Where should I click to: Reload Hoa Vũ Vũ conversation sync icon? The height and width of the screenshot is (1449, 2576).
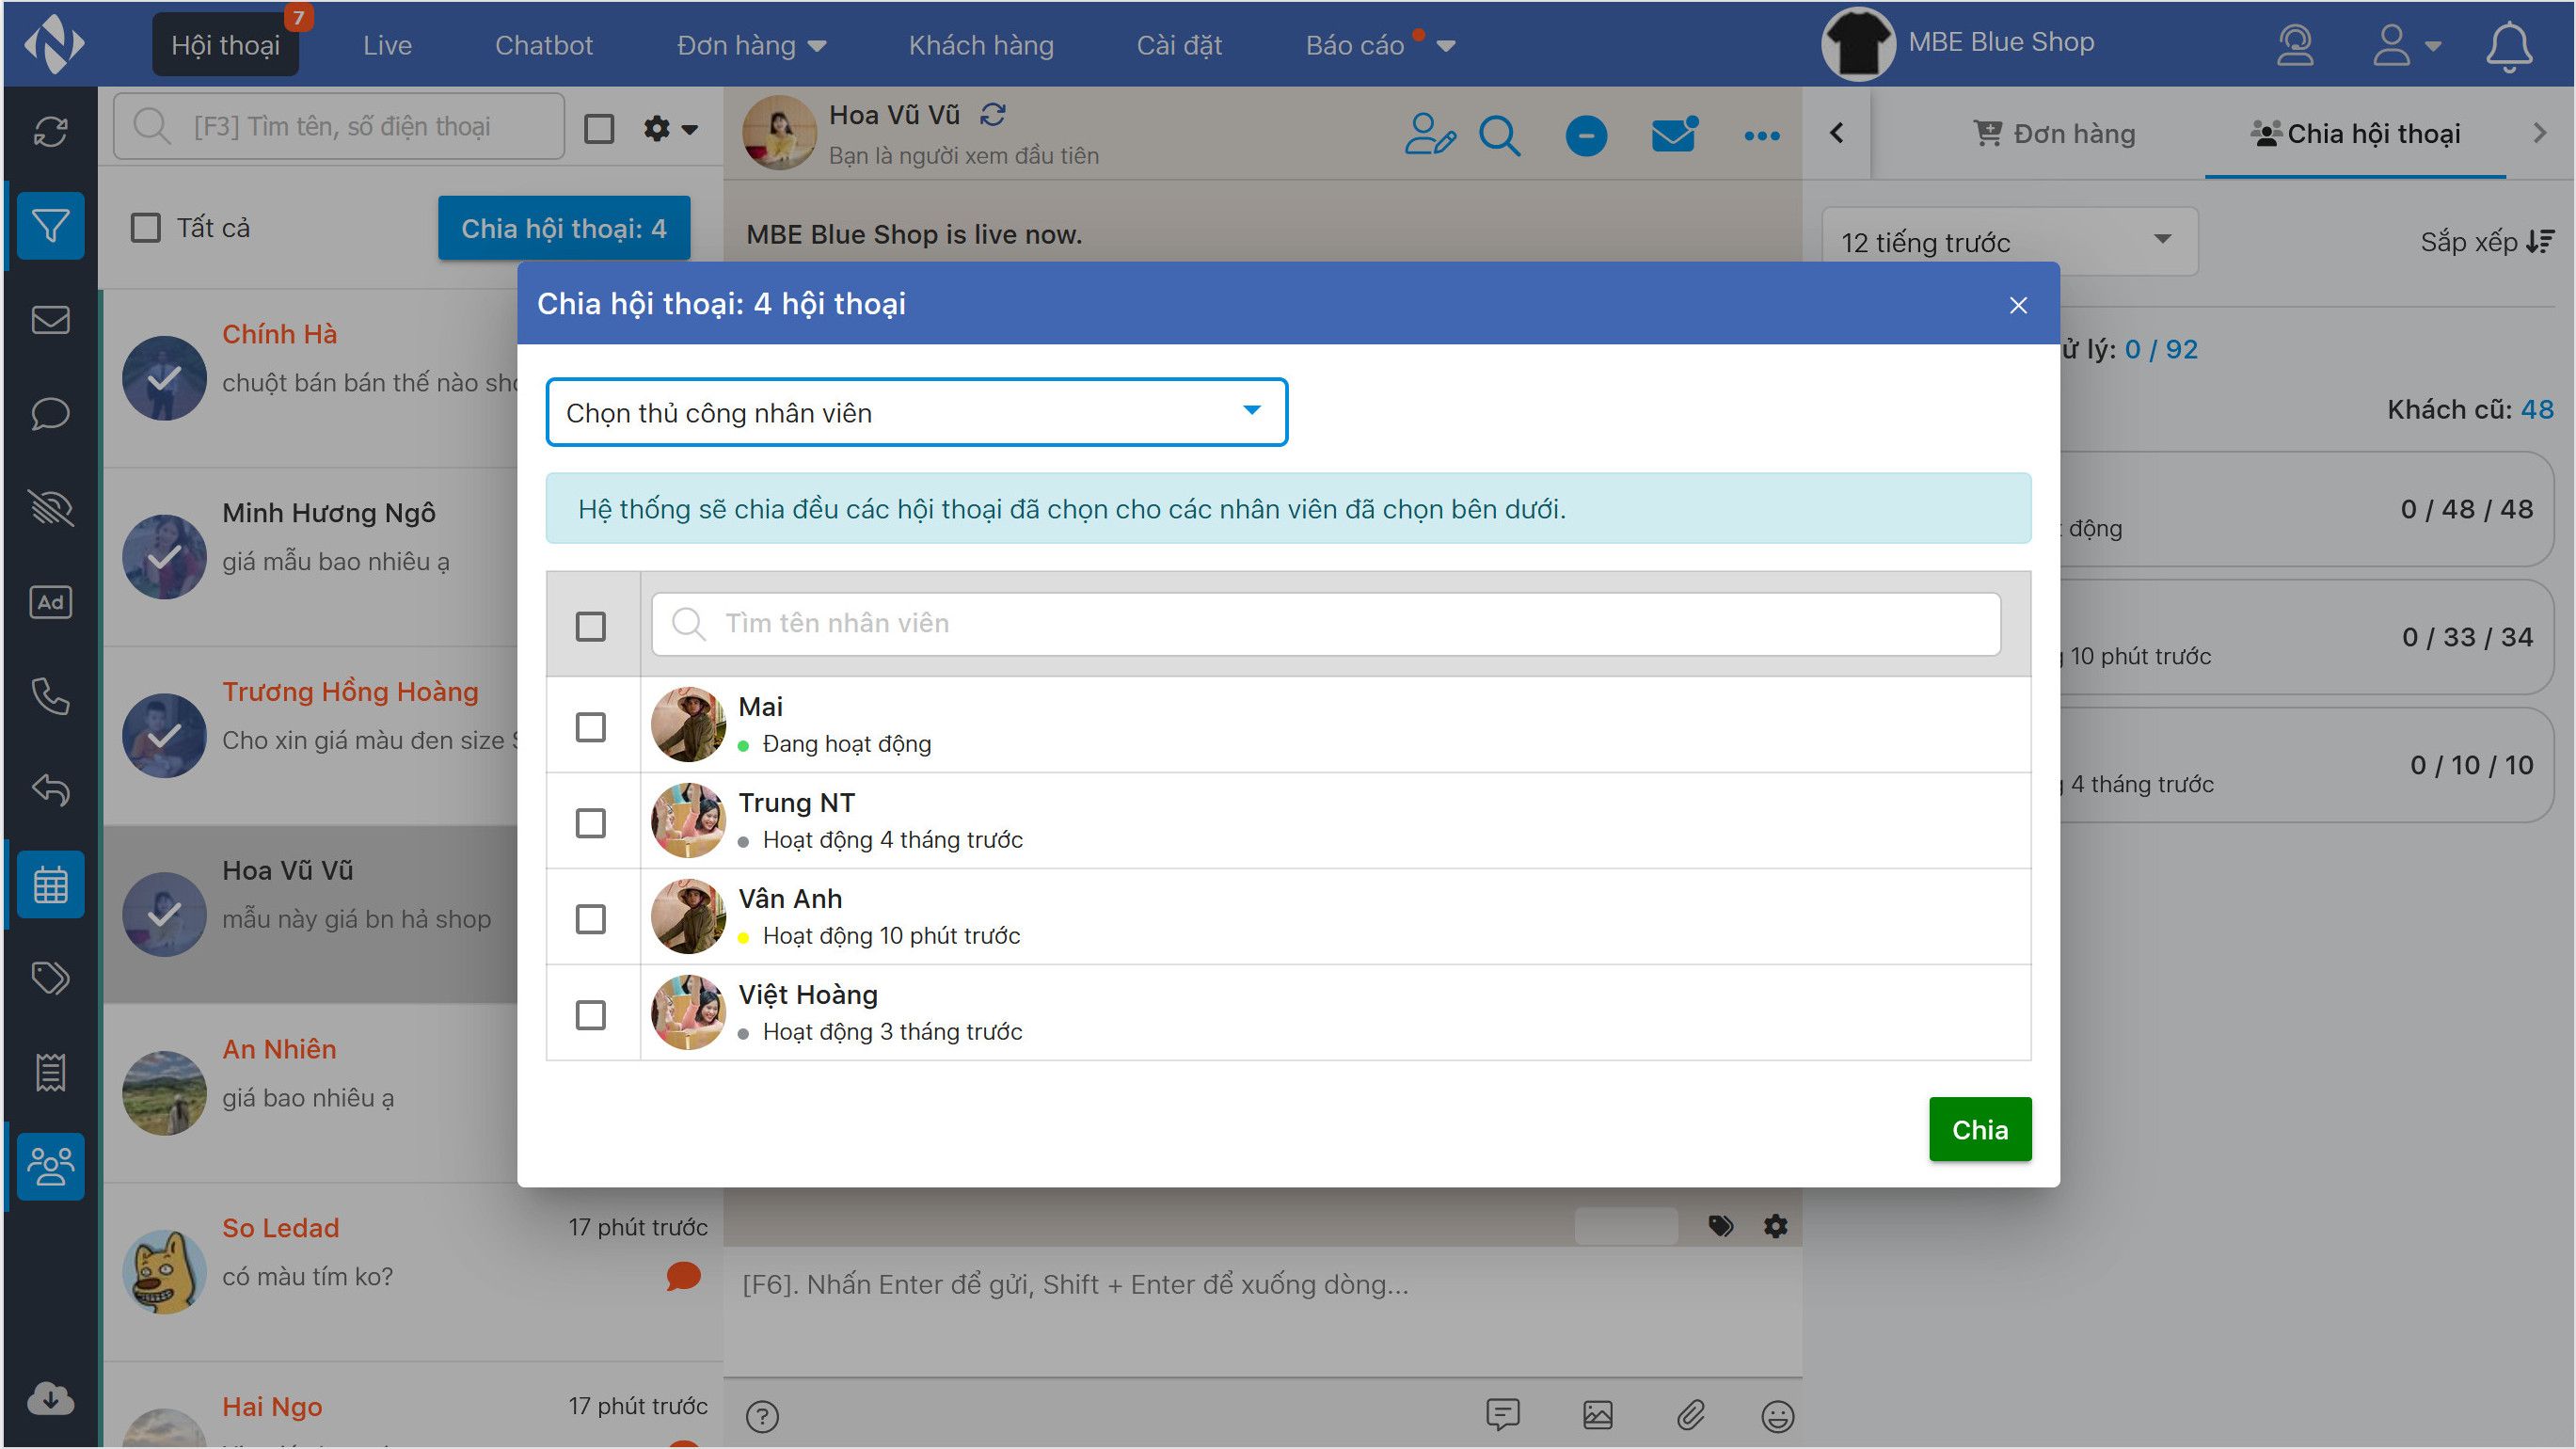(992, 115)
